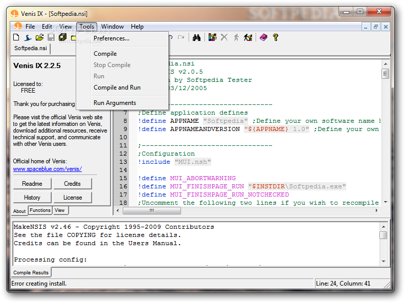Select the About tab in side panel

pyautogui.click(x=19, y=211)
